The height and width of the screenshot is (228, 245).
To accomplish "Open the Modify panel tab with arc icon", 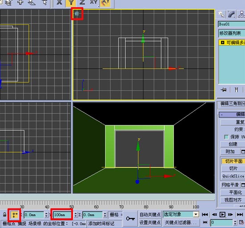I will [231, 15].
